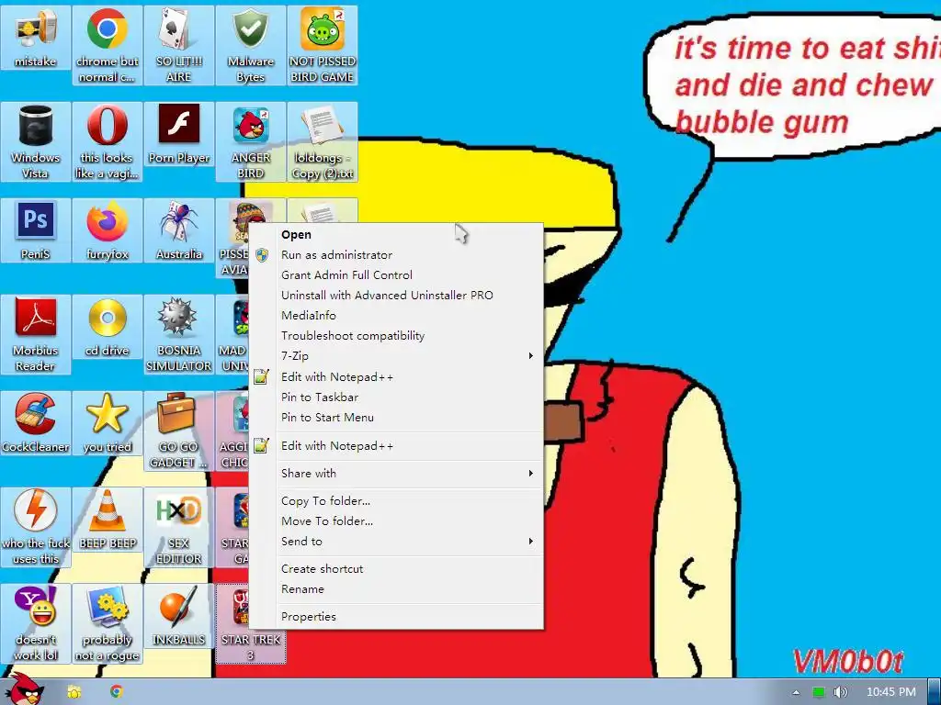
Task: Select the 'CockCleaner' desktop icon
Action: point(36,423)
